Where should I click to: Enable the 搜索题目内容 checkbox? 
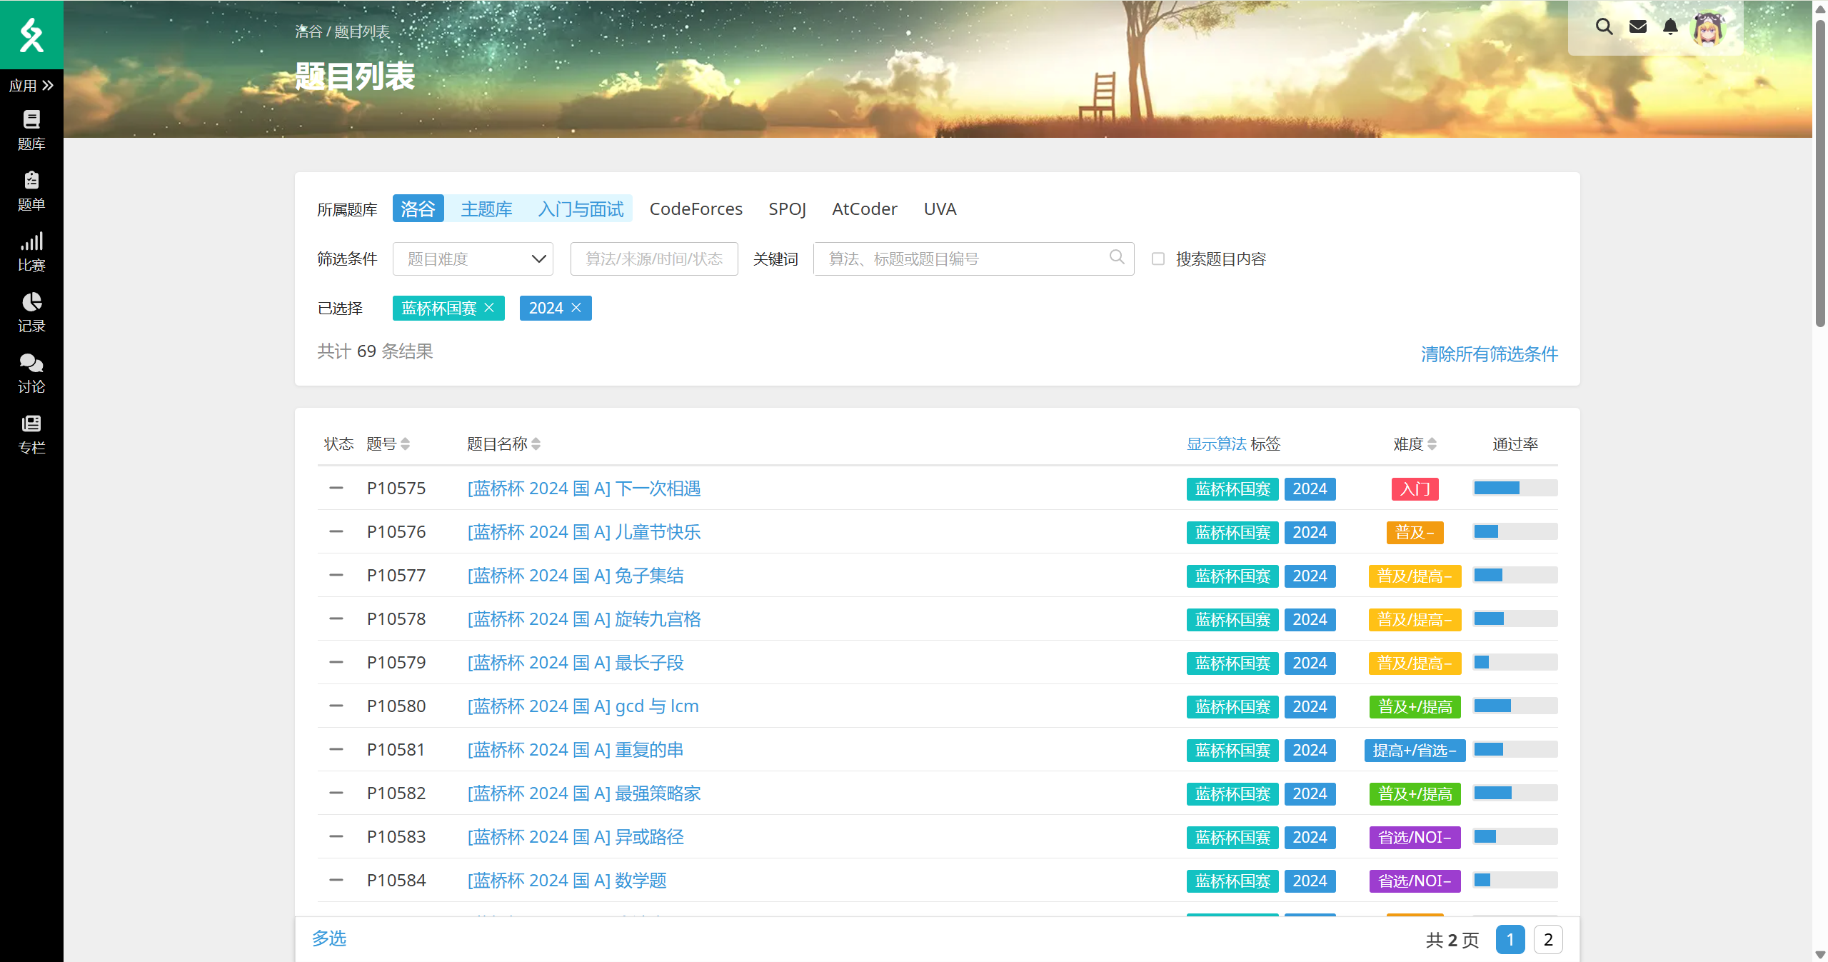pos(1158,259)
